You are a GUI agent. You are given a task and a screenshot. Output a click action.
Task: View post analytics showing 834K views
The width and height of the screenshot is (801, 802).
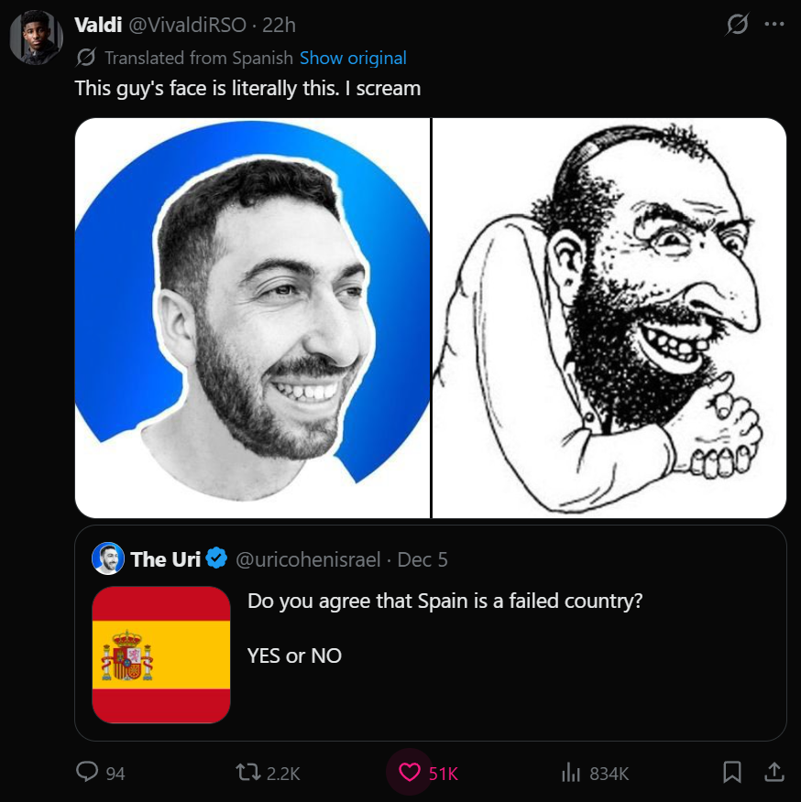pos(595,773)
